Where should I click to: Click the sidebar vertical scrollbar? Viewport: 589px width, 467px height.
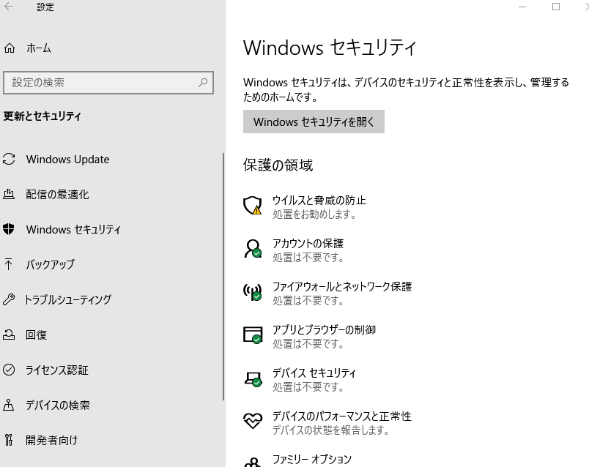coord(223,276)
